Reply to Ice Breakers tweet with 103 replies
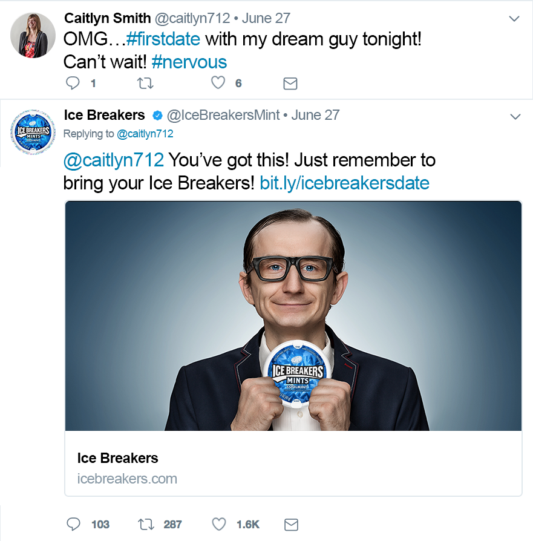This screenshot has width=533, height=541. [x=73, y=524]
